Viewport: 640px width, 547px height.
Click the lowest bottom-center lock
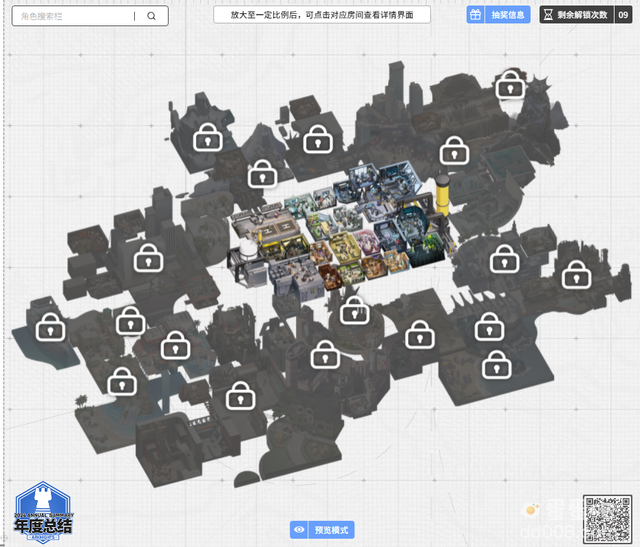[x=240, y=395]
